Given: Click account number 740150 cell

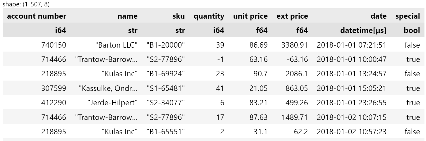Looking at the screenshot, I should tap(54, 45).
